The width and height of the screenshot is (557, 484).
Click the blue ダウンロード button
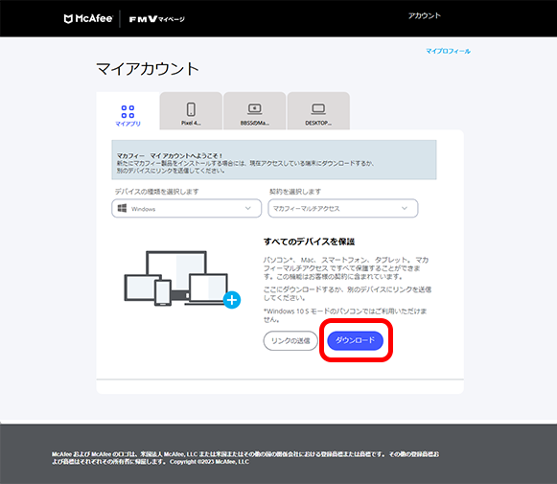tap(356, 340)
